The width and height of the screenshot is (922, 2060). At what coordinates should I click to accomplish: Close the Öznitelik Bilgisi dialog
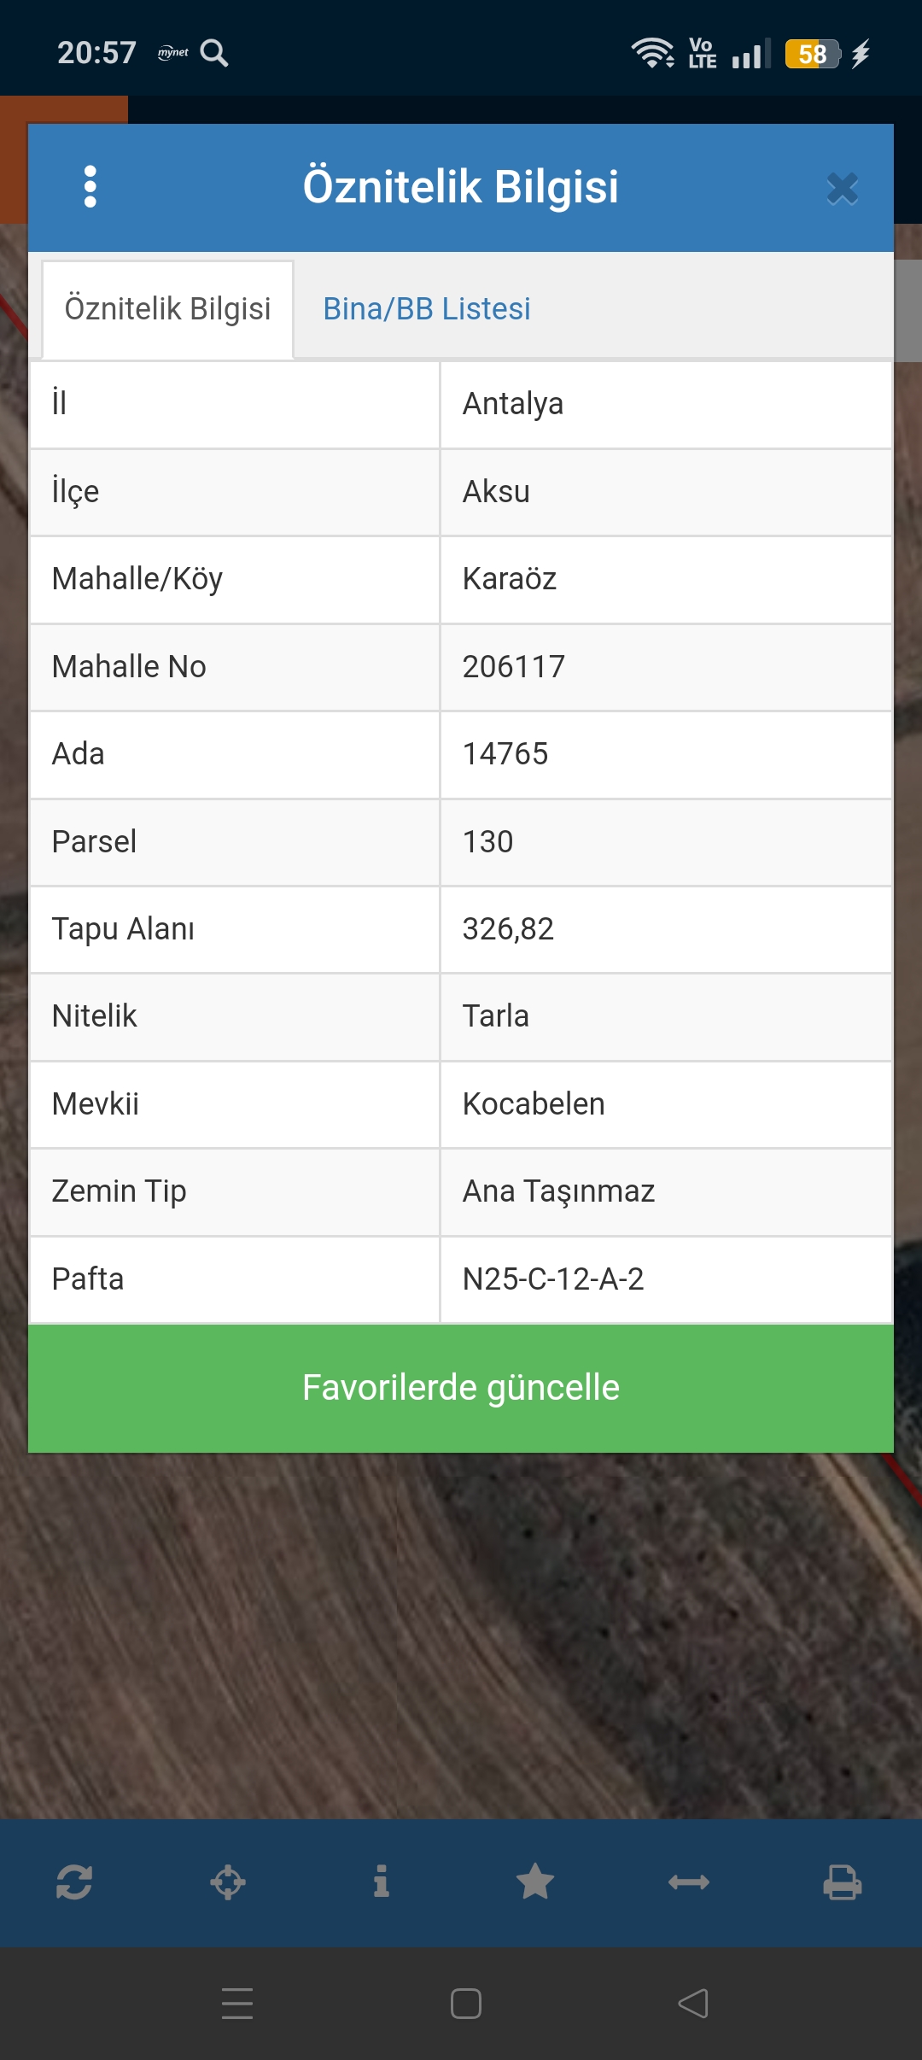coord(842,189)
